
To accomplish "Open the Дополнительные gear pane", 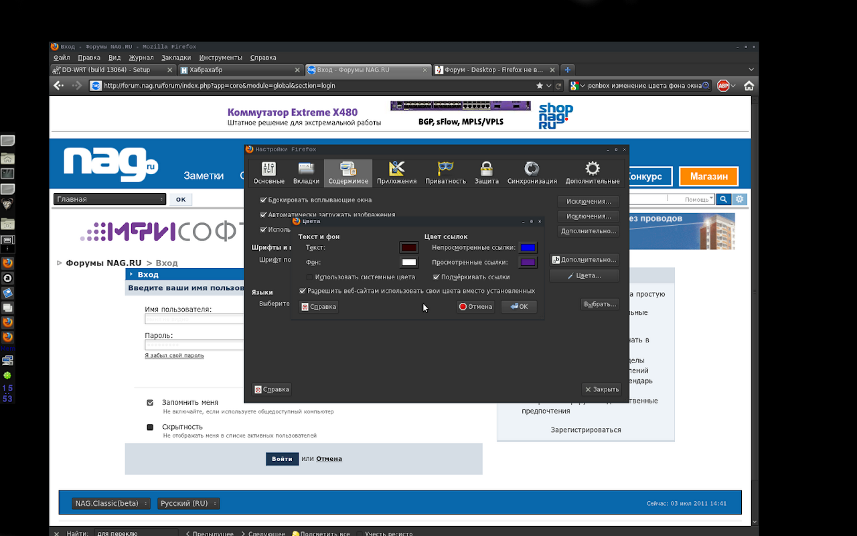I will coord(592,173).
